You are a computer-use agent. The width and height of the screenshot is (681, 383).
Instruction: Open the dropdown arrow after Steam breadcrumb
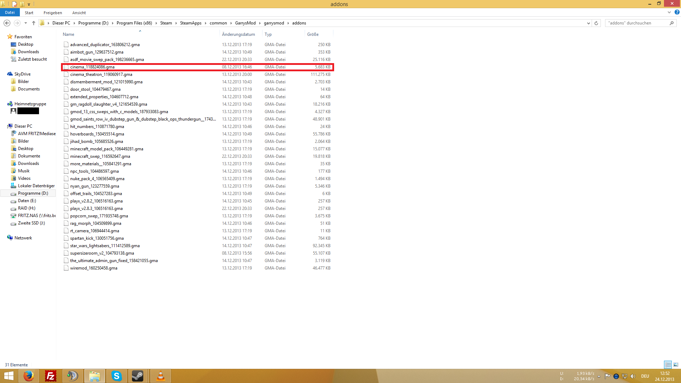click(176, 23)
